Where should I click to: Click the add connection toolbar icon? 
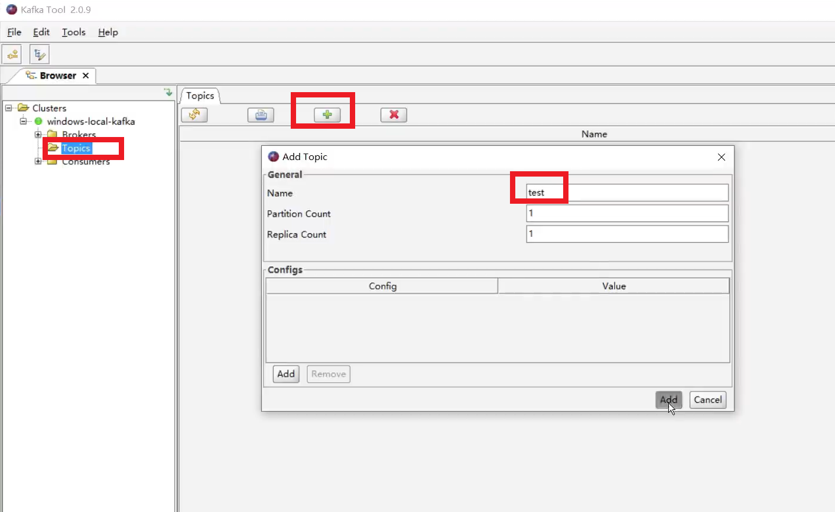(12, 54)
